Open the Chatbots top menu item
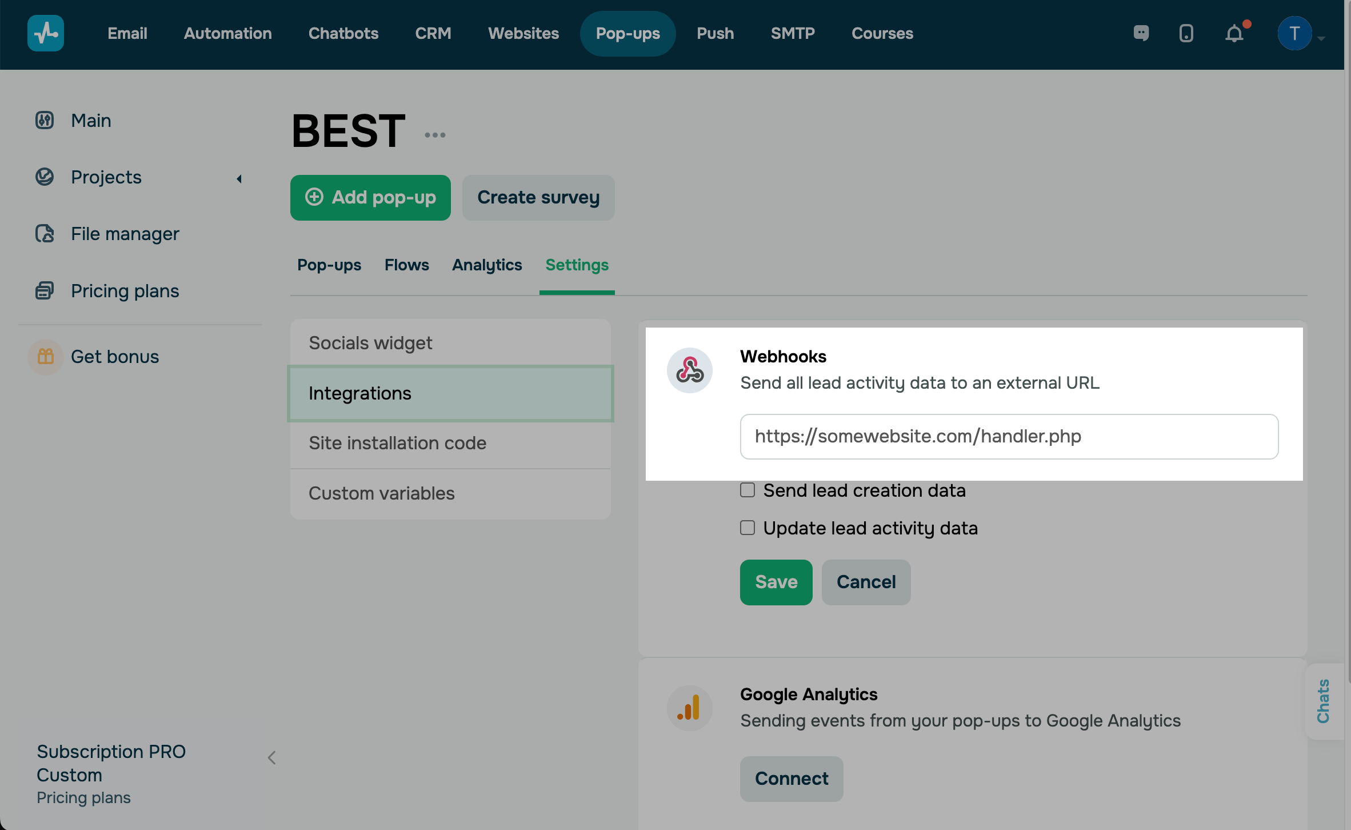This screenshot has width=1351, height=830. (343, 34)
